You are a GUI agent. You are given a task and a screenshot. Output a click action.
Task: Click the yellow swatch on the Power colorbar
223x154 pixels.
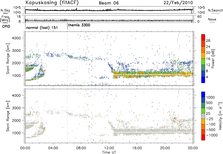[203, 56]
